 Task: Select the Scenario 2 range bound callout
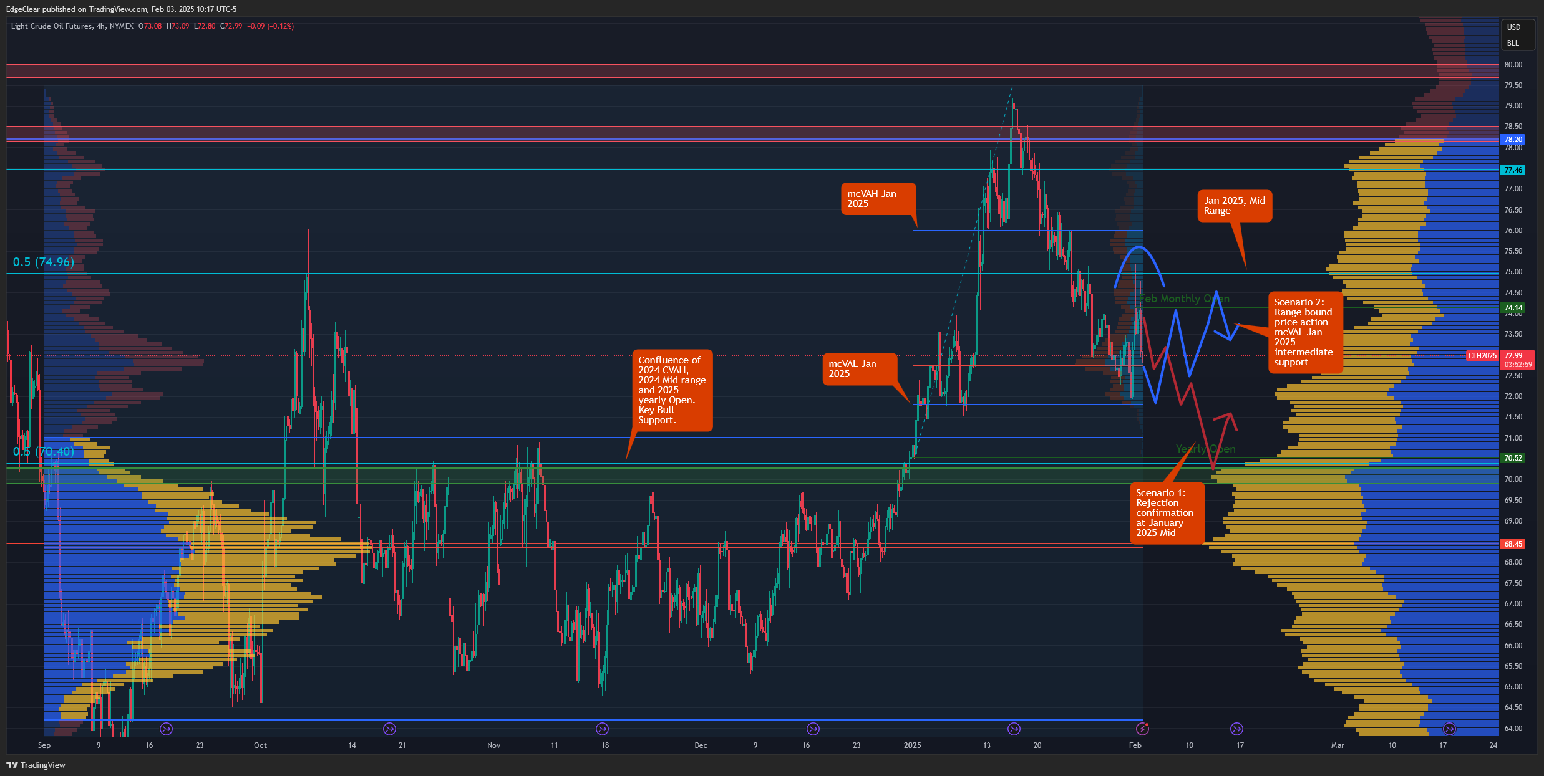(x=1304, y=332)
